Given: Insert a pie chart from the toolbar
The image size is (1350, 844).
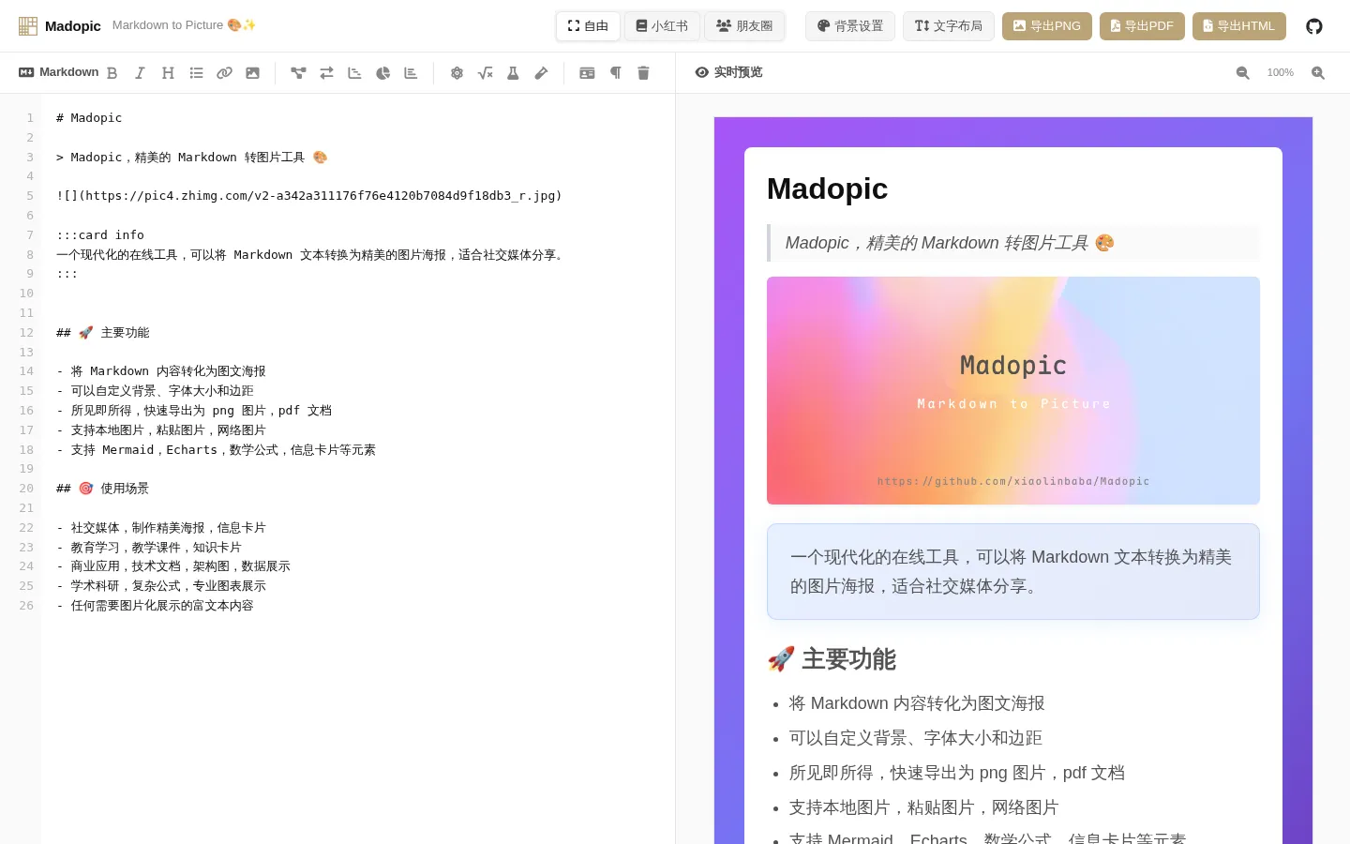Looking at the screenshot, I should coord(382,73).
